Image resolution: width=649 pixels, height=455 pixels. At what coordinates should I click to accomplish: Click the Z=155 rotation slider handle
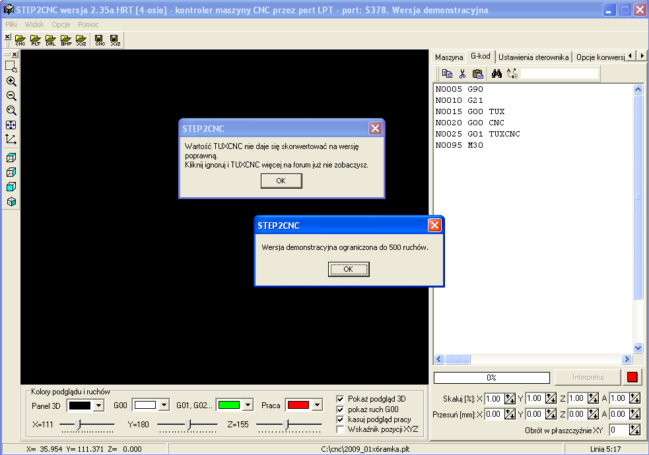286,424
